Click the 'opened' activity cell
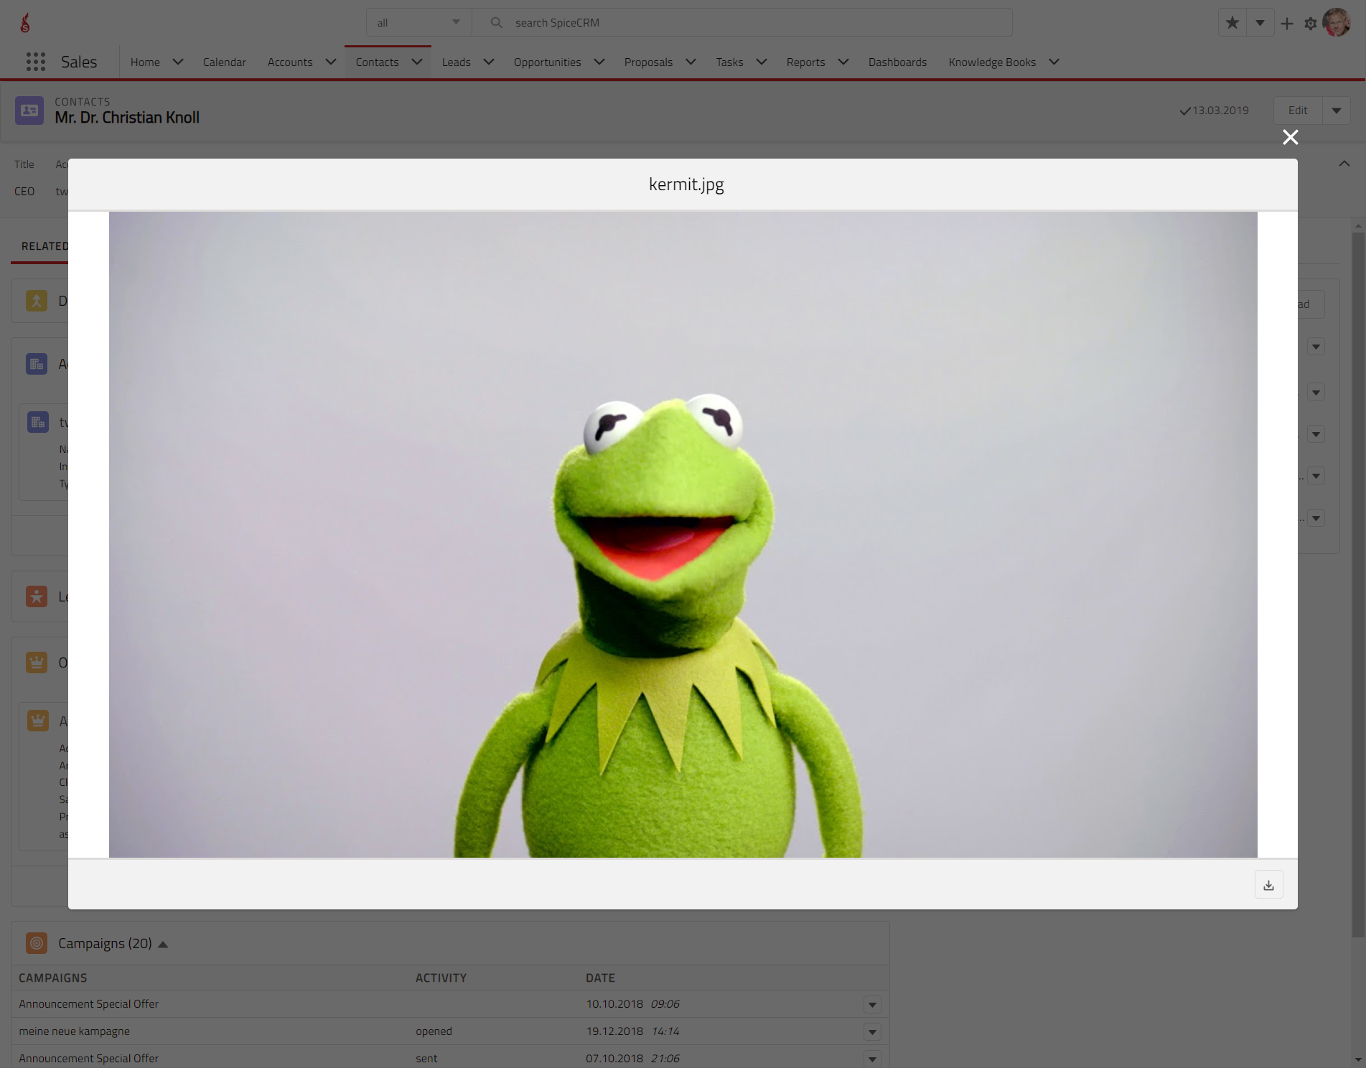This screenshot has width=1366, height=1068. click(x=434, y=1031)
